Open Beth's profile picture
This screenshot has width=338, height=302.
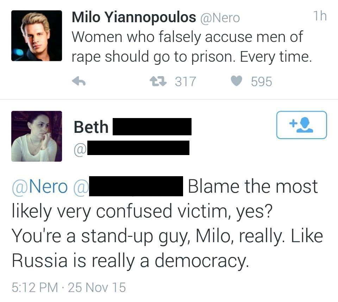(37, 136)
